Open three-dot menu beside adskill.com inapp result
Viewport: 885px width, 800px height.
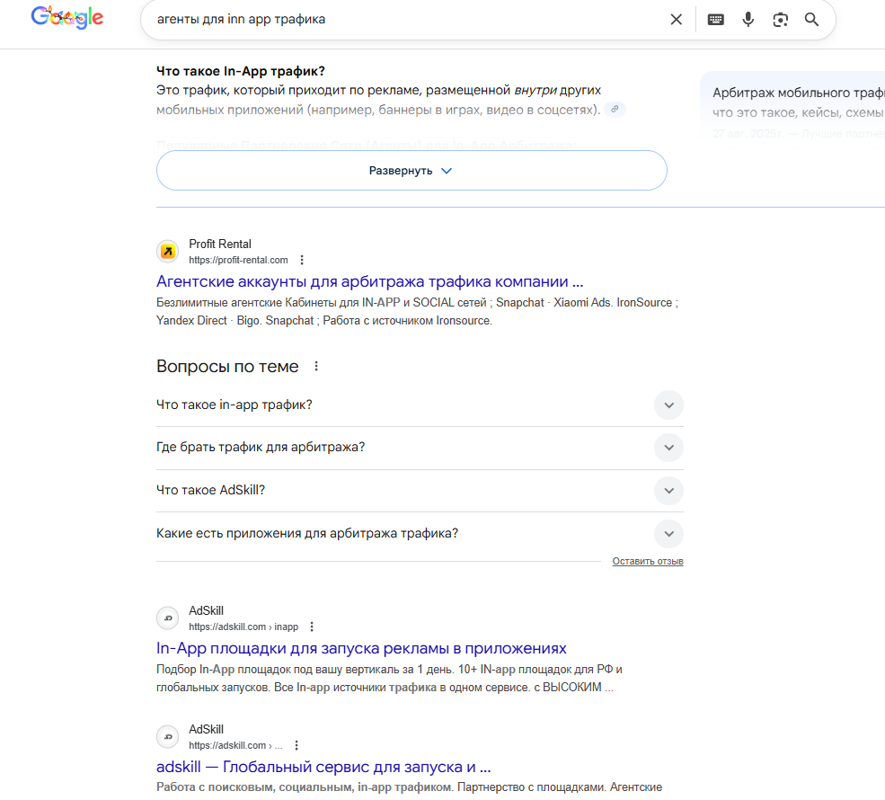point(311,626)
